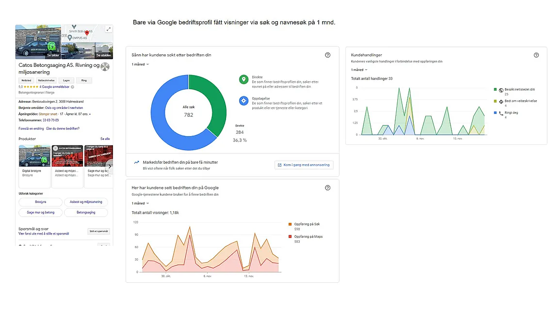Select the 'Asbest og miljøsanering' category chip
The width and height of the screenshot is (552, 310).
click(86, 202)
